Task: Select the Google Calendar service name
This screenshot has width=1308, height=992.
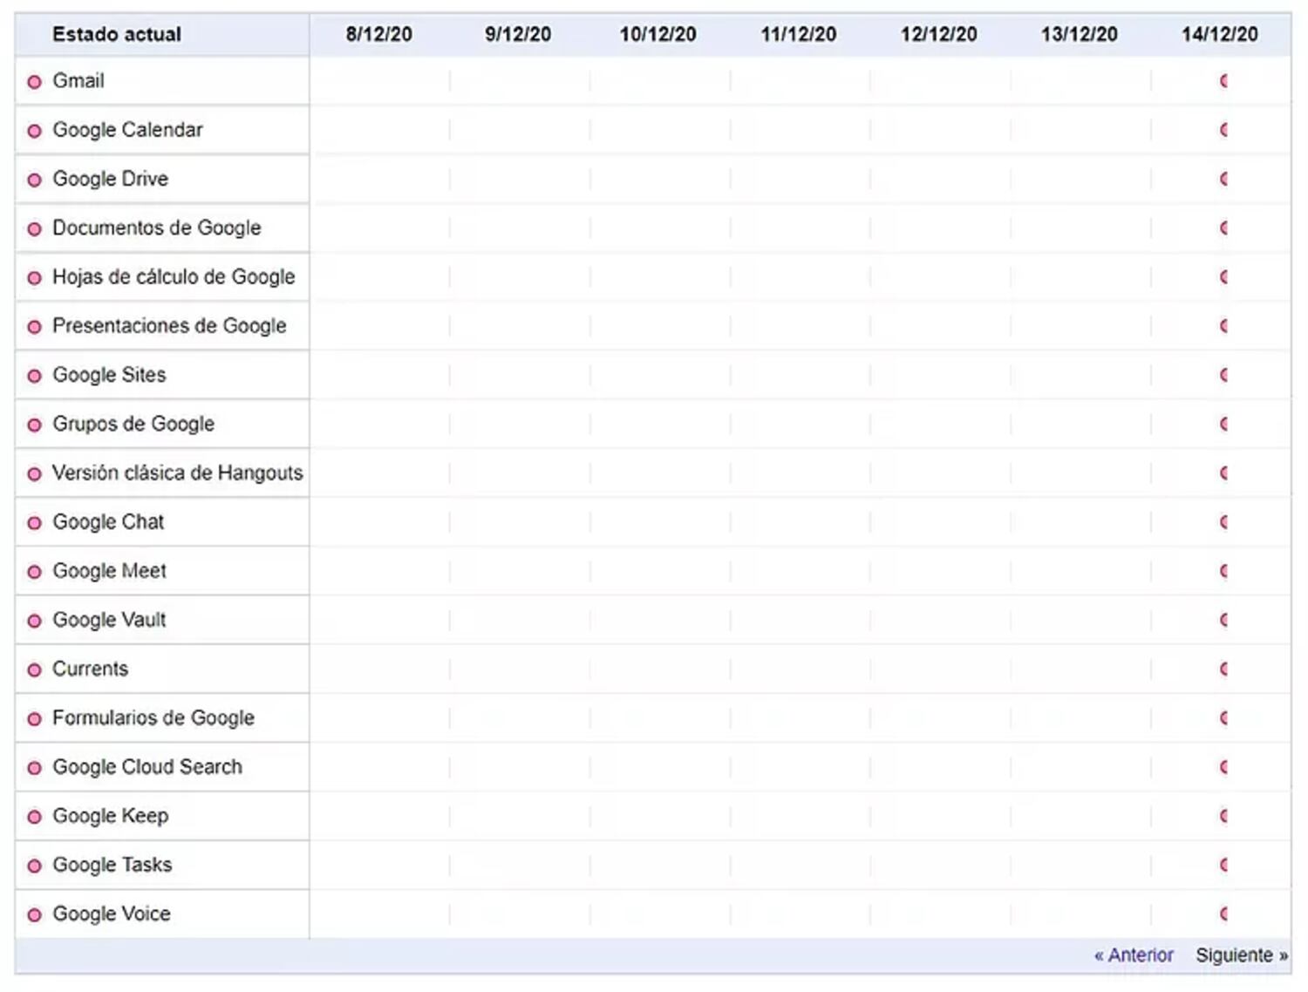Action: tap(127, 130)
